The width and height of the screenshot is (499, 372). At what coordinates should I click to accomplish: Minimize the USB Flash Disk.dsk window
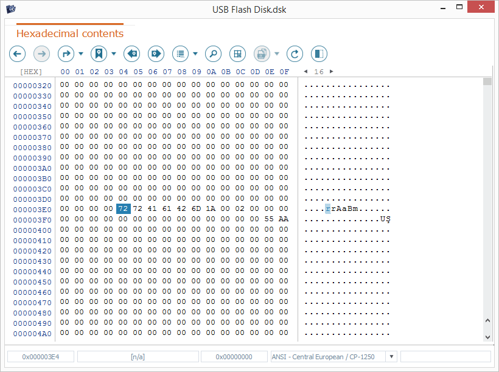(442, 8)
